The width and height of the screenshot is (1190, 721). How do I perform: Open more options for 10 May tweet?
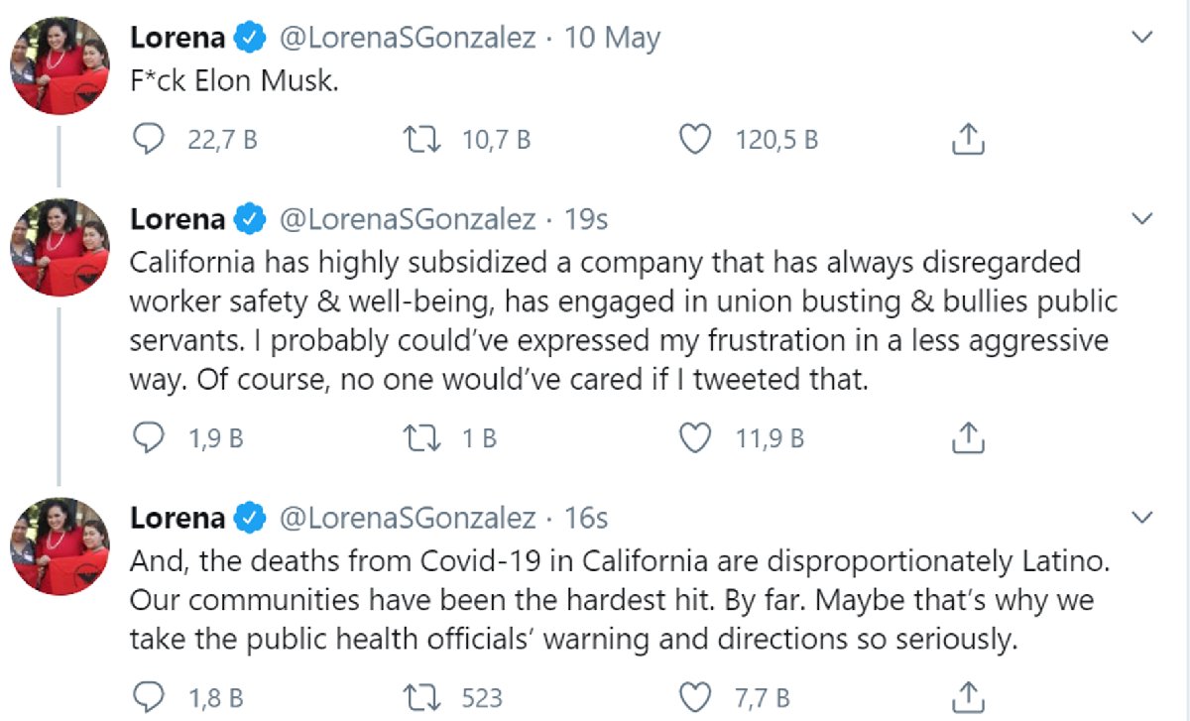tap(1142, 38)
